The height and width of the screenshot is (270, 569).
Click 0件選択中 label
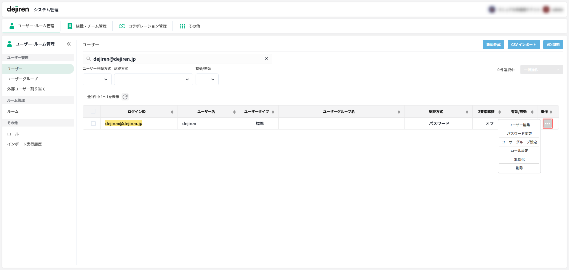tap(506, 70)
